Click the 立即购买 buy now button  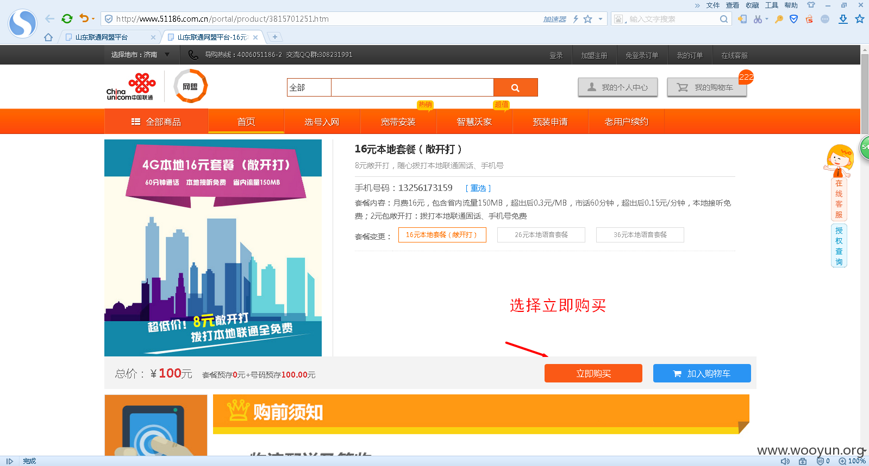593,373
